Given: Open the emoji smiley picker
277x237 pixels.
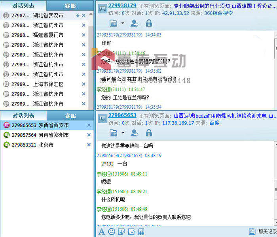Looking at the screenshot, I should [112, 231].
